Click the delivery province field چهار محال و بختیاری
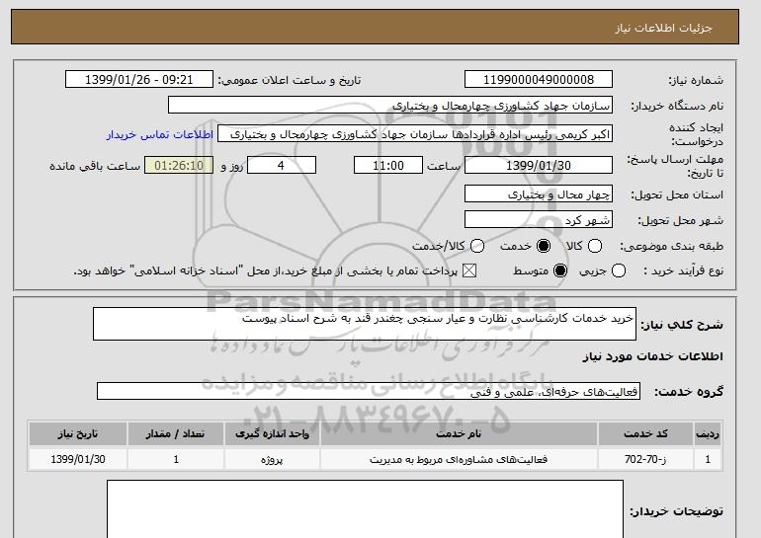Screen dimensions: 761x538 click(x=539, y=193)
